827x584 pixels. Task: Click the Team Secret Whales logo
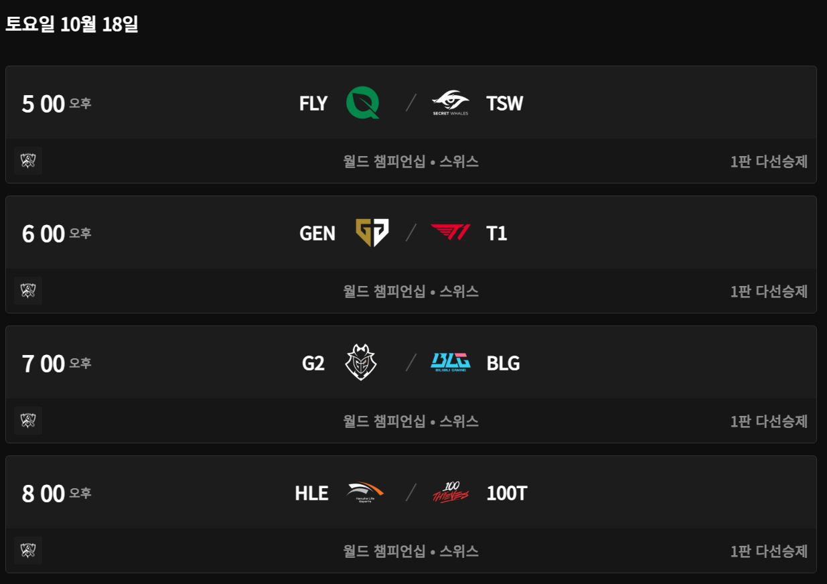[x=450, y=104]
